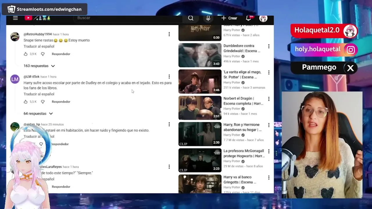Open options for Gringotts video

coord(269,177)
